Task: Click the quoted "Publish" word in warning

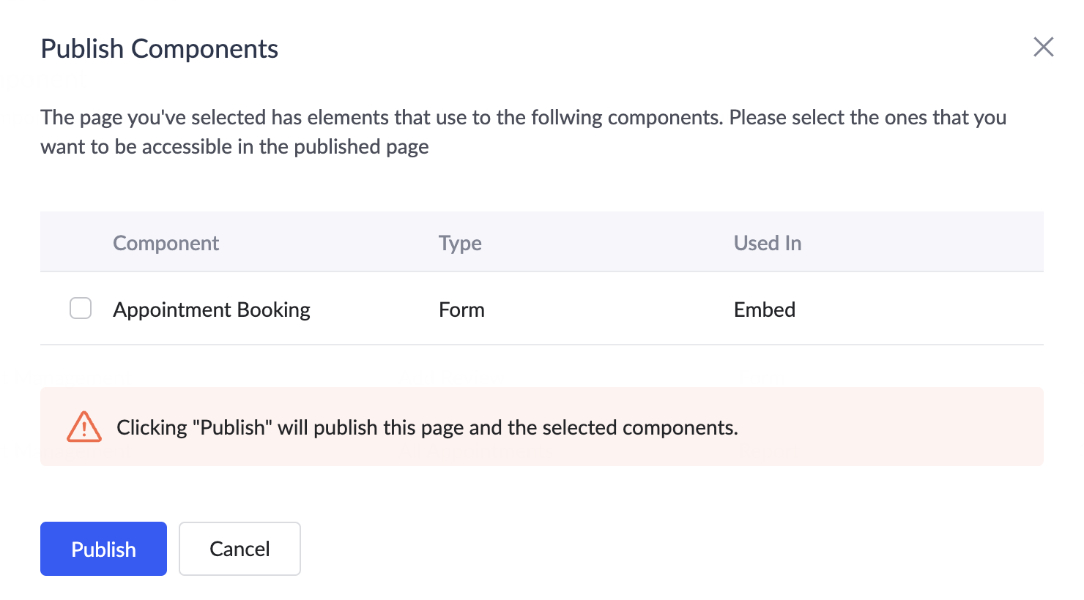Action: click(x=232, y=427)
